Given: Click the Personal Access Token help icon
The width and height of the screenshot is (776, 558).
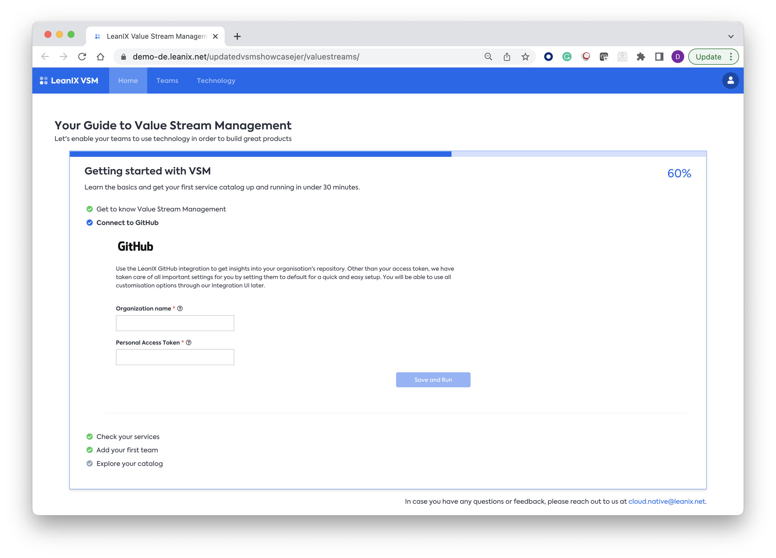Looking at the screenshot, I should 189,343.
